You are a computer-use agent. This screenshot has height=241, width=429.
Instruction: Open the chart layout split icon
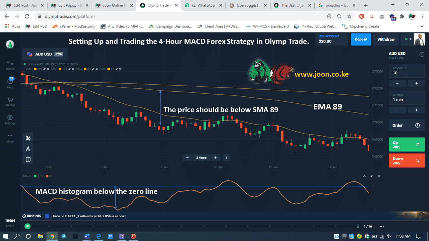pyautogui.click(x=28, y=159)
